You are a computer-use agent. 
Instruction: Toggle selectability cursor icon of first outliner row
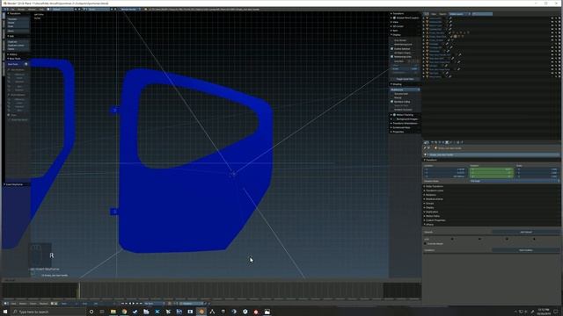(556, 18)
